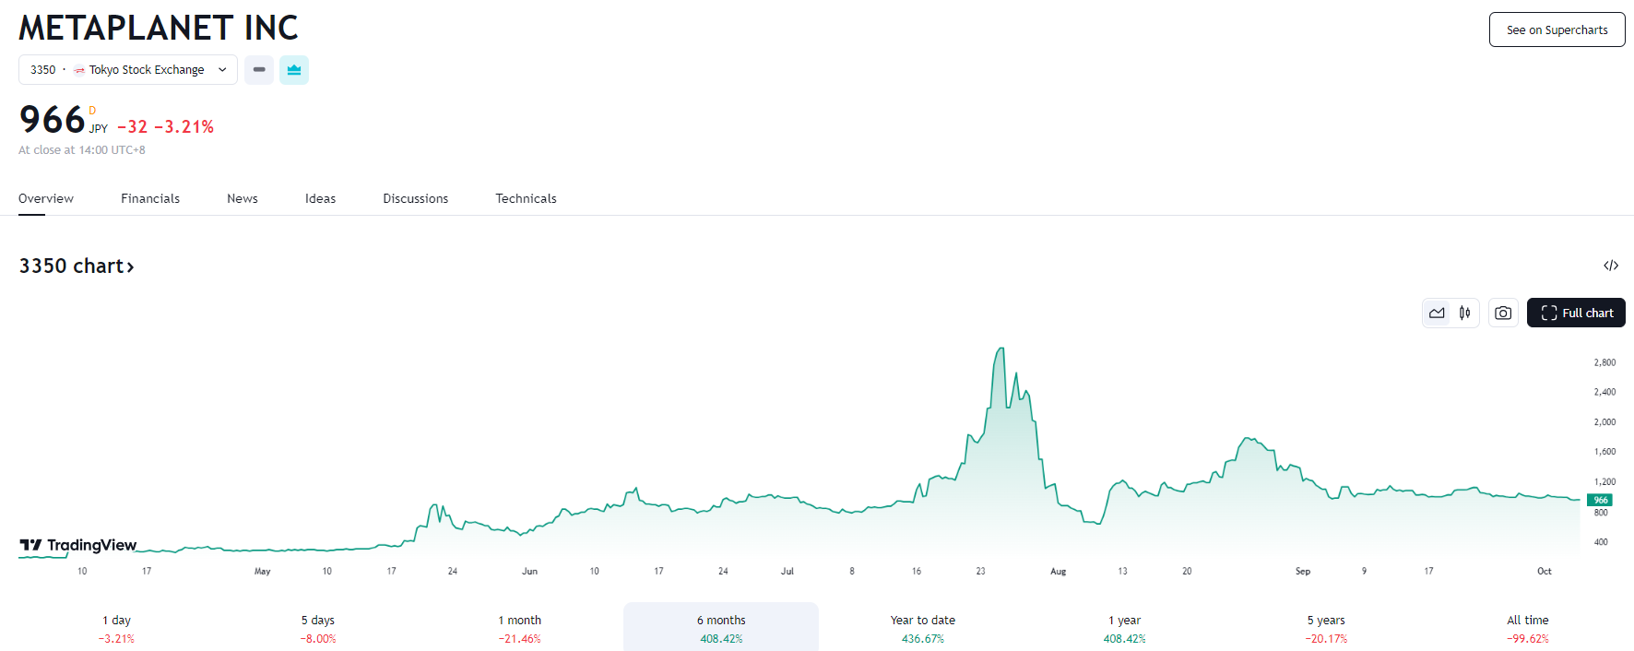Open the Technicals tab
1634x651 pixels.
[x=527, y=198]
